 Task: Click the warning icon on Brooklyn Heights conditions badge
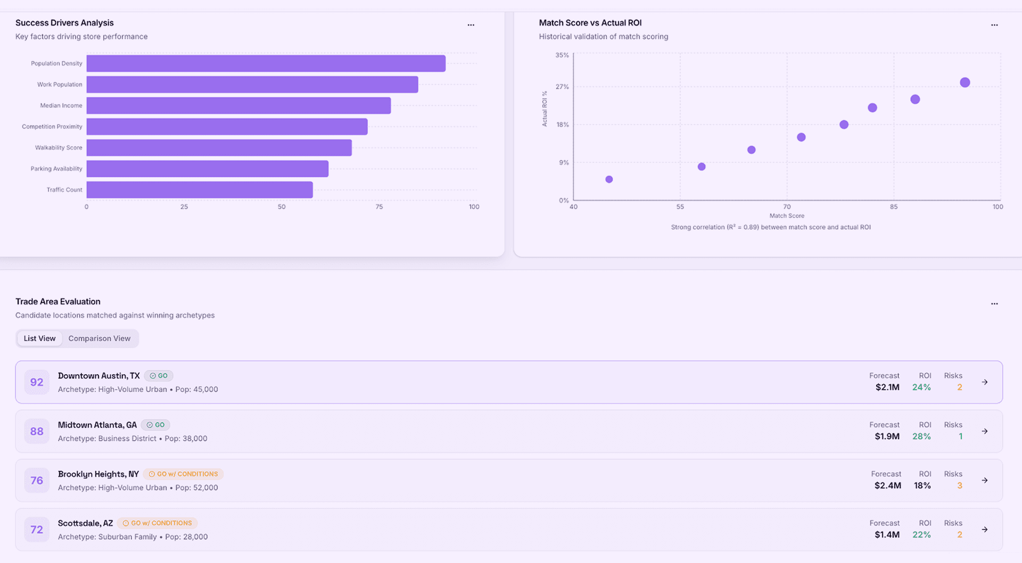click(x=152, y=474)
